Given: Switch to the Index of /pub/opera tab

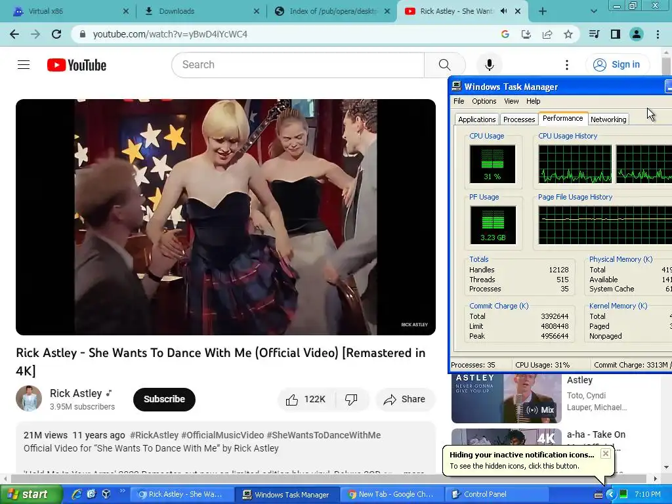Looking at the screenshot, I should pos(332,11).
